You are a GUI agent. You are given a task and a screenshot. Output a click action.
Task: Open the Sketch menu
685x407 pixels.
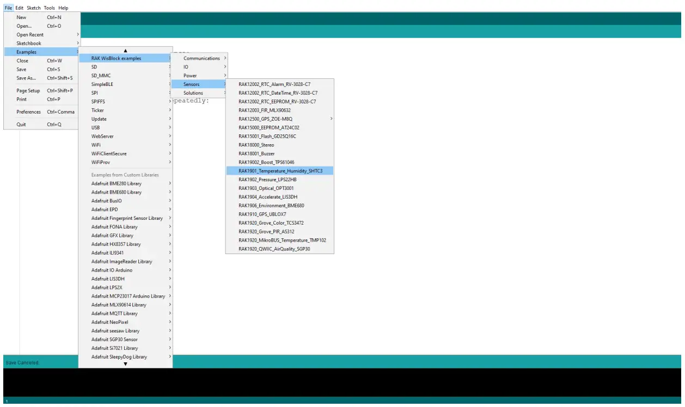click(34, 8)
